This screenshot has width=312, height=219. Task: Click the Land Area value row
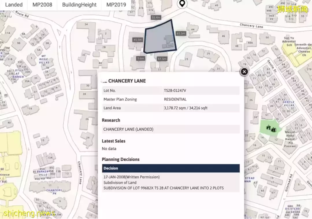click(x=171, y=108)
